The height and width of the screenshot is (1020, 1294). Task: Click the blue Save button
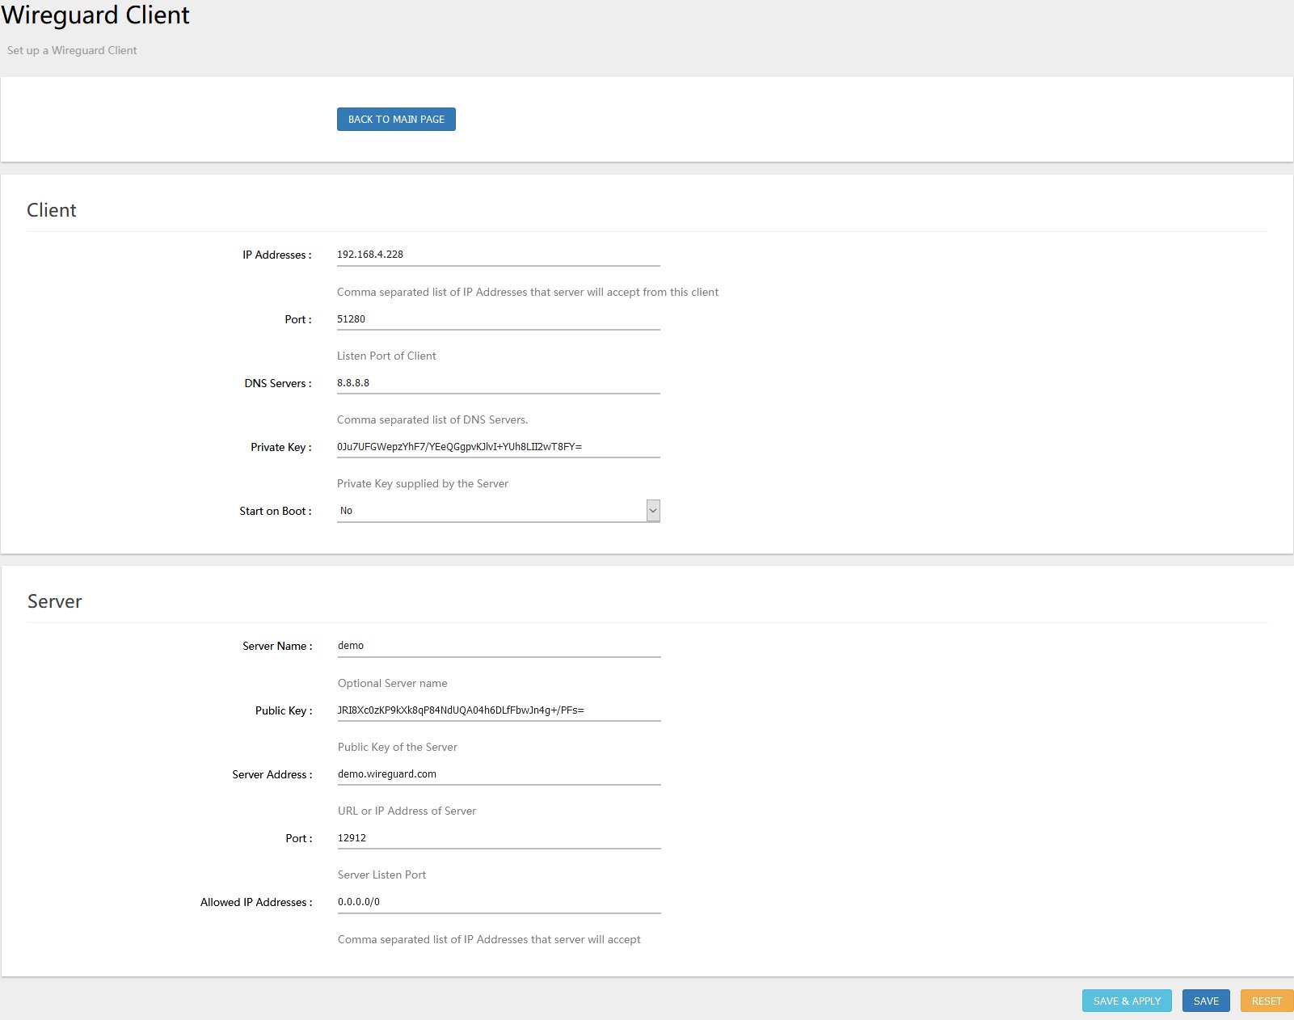pos(1206,1001)
